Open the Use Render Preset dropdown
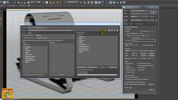The width and height of the screenshot is (178, 100). tap(55, 38)
